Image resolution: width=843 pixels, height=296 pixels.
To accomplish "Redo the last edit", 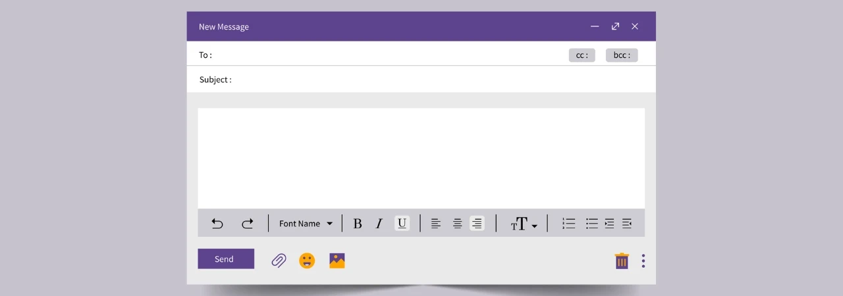I will click(x=248, y=224).
